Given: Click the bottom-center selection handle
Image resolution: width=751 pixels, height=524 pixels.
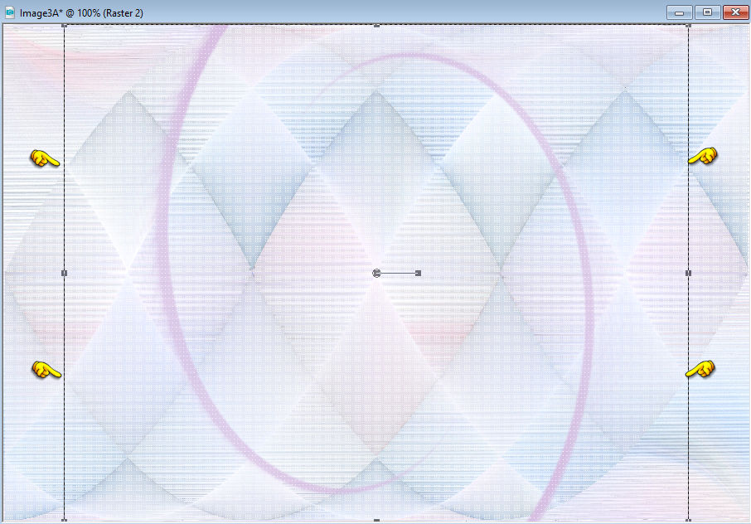Looking at the screenshot, I should (x=376, y=520).
